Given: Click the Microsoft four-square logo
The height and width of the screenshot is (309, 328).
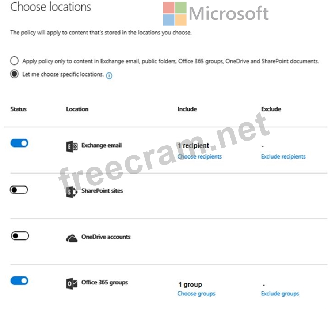Looking at the screenshot, I should [x=175, y=14].
